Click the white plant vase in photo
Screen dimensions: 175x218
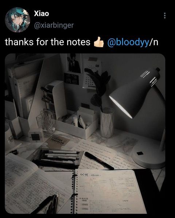107,122
